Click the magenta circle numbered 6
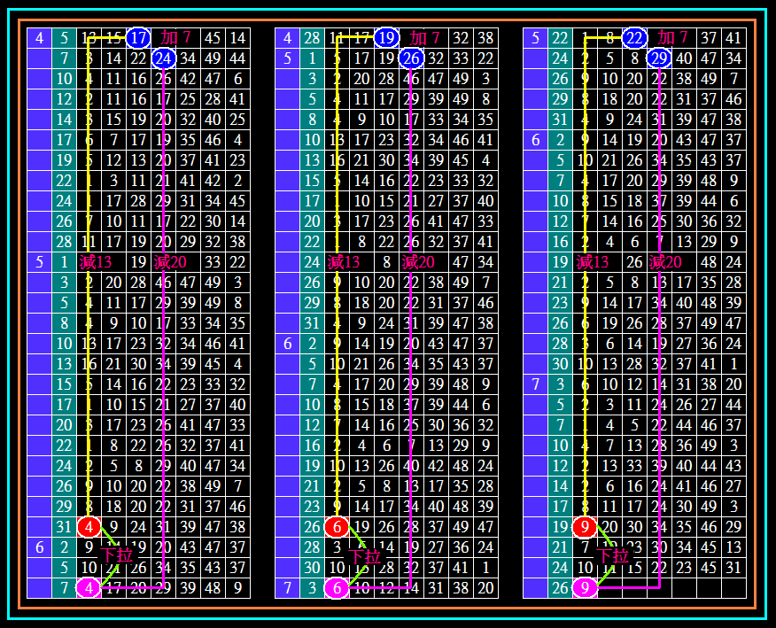The height and width of the screenshot is (628, 776). [x=337, y=587]
